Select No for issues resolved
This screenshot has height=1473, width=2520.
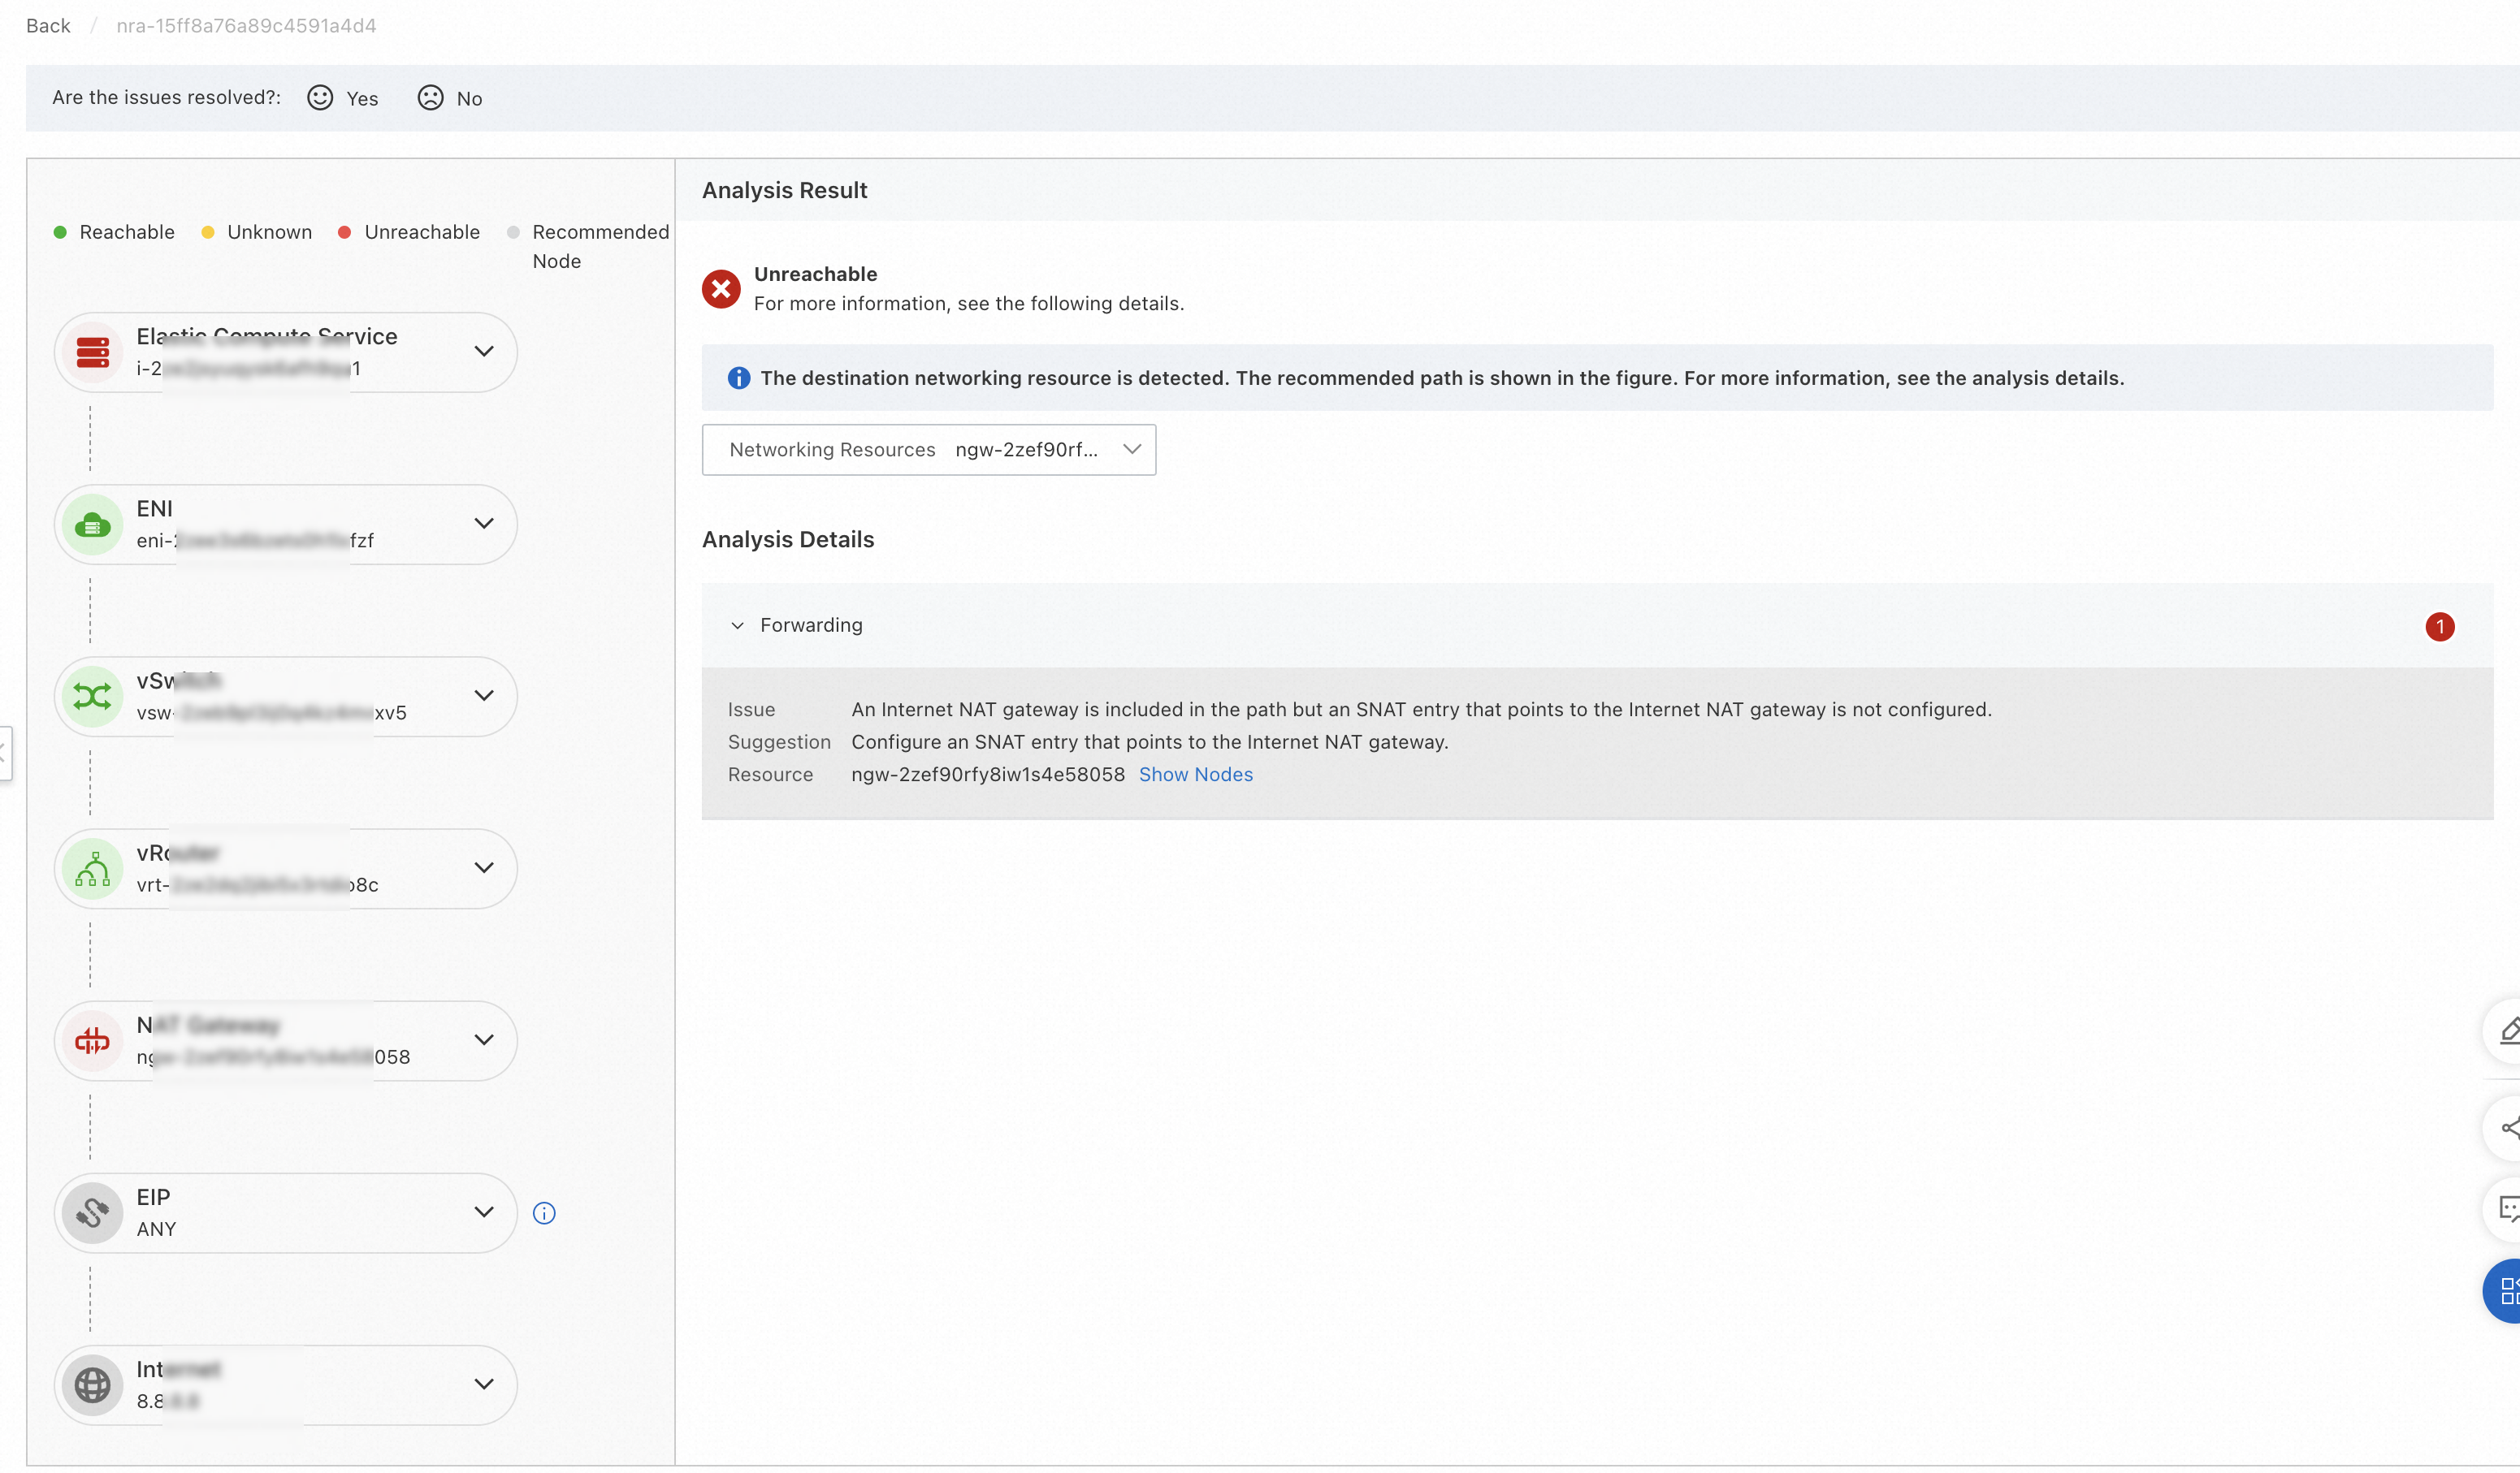tap(450, 98)
